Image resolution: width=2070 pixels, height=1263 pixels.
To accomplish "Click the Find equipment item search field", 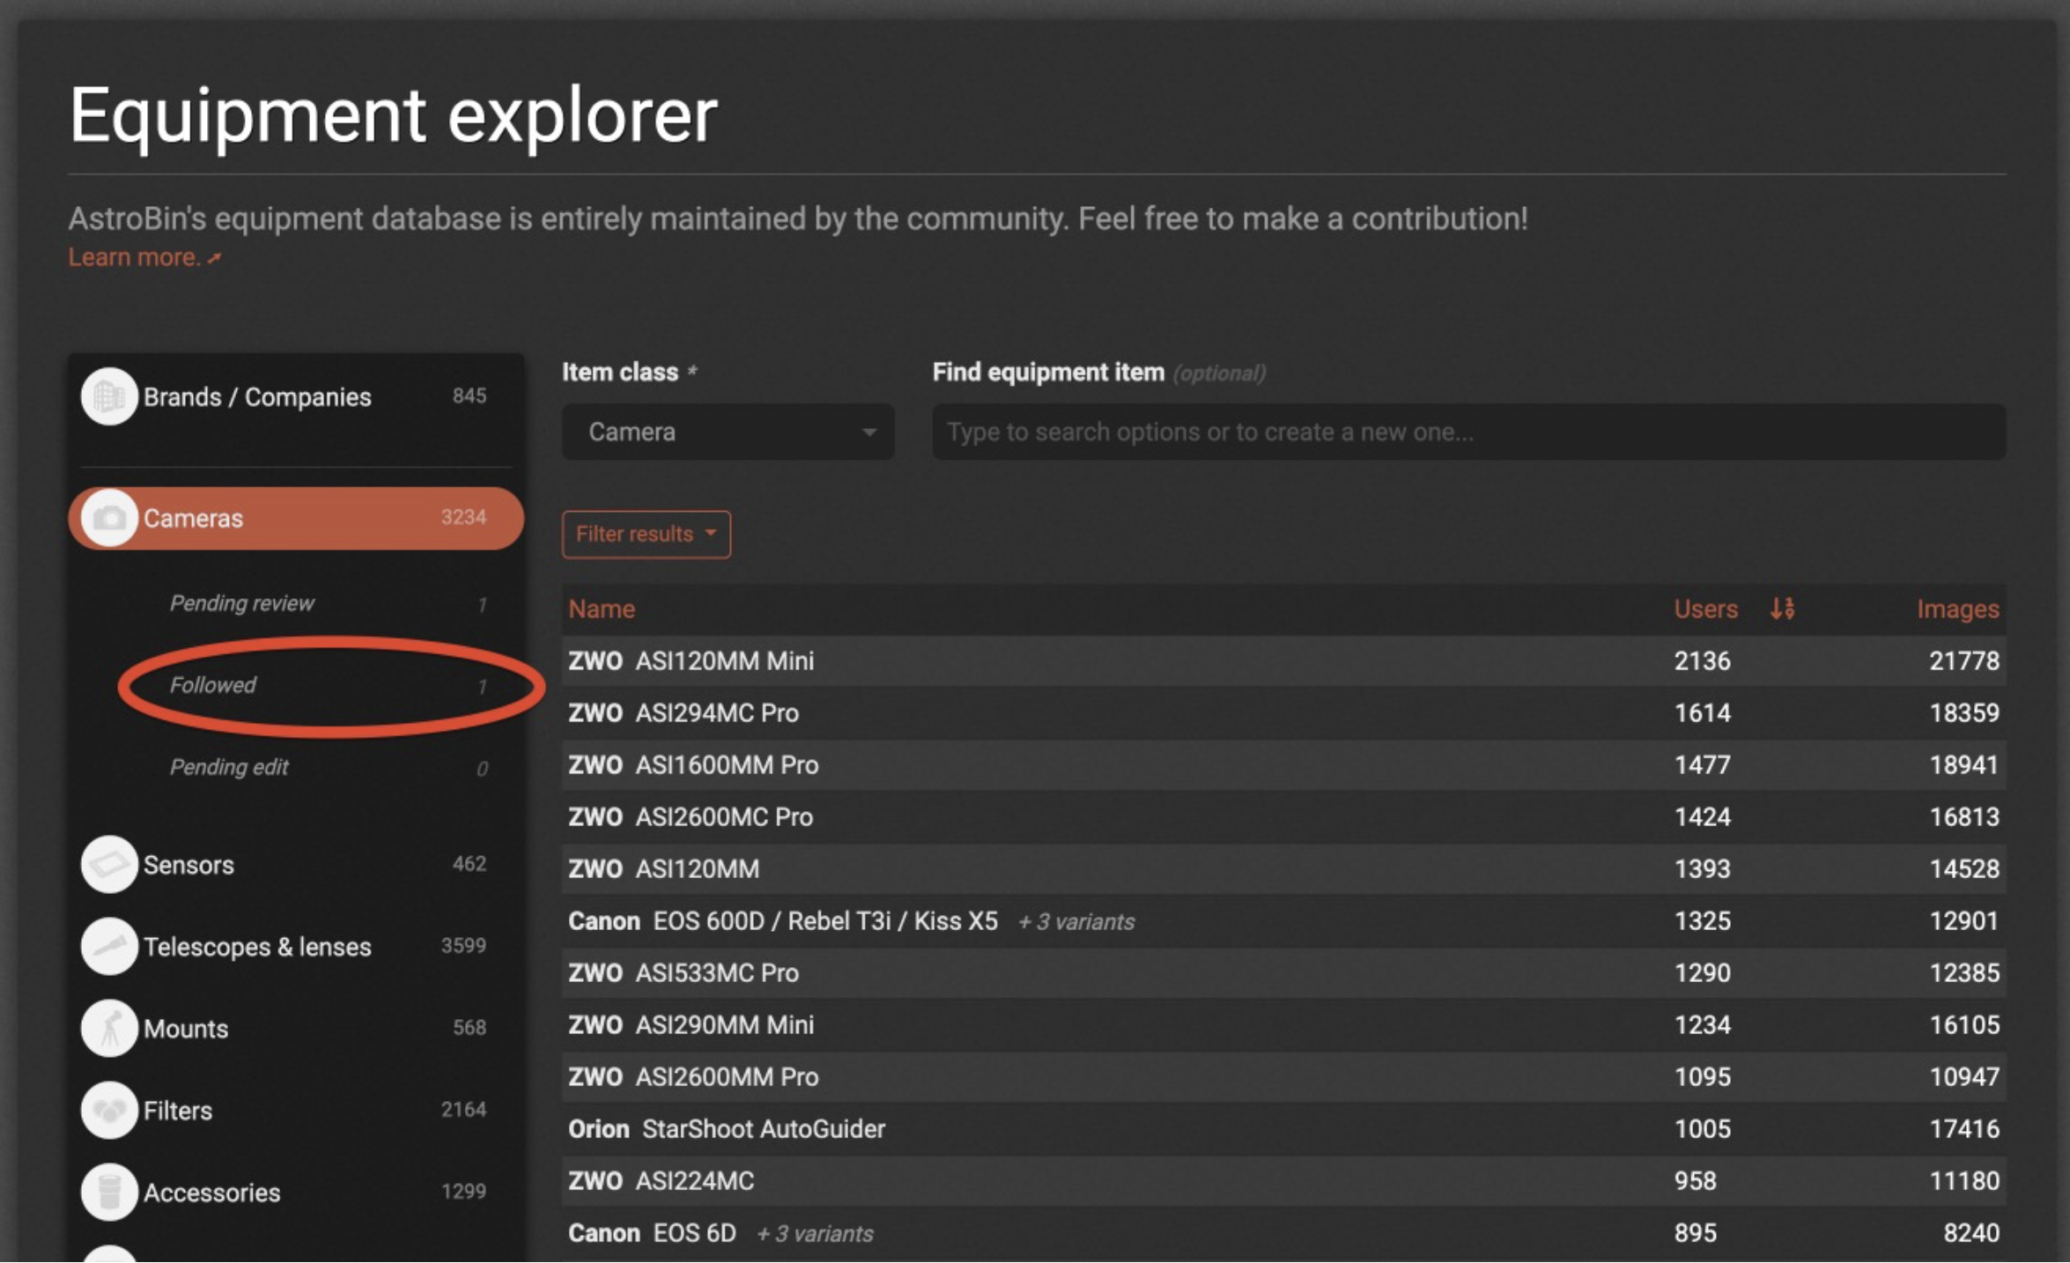I will point(1467,432).
